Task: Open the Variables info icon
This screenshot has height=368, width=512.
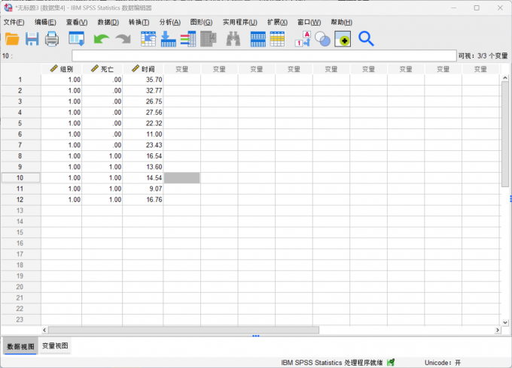Action: 188,39
